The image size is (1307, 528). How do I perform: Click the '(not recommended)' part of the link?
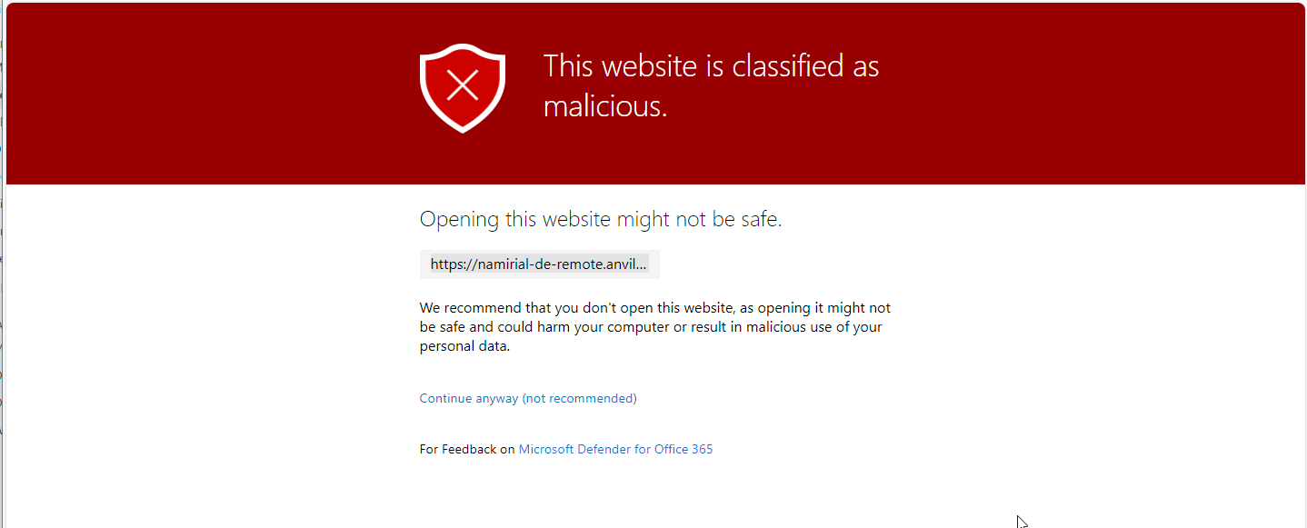[579, 398]
